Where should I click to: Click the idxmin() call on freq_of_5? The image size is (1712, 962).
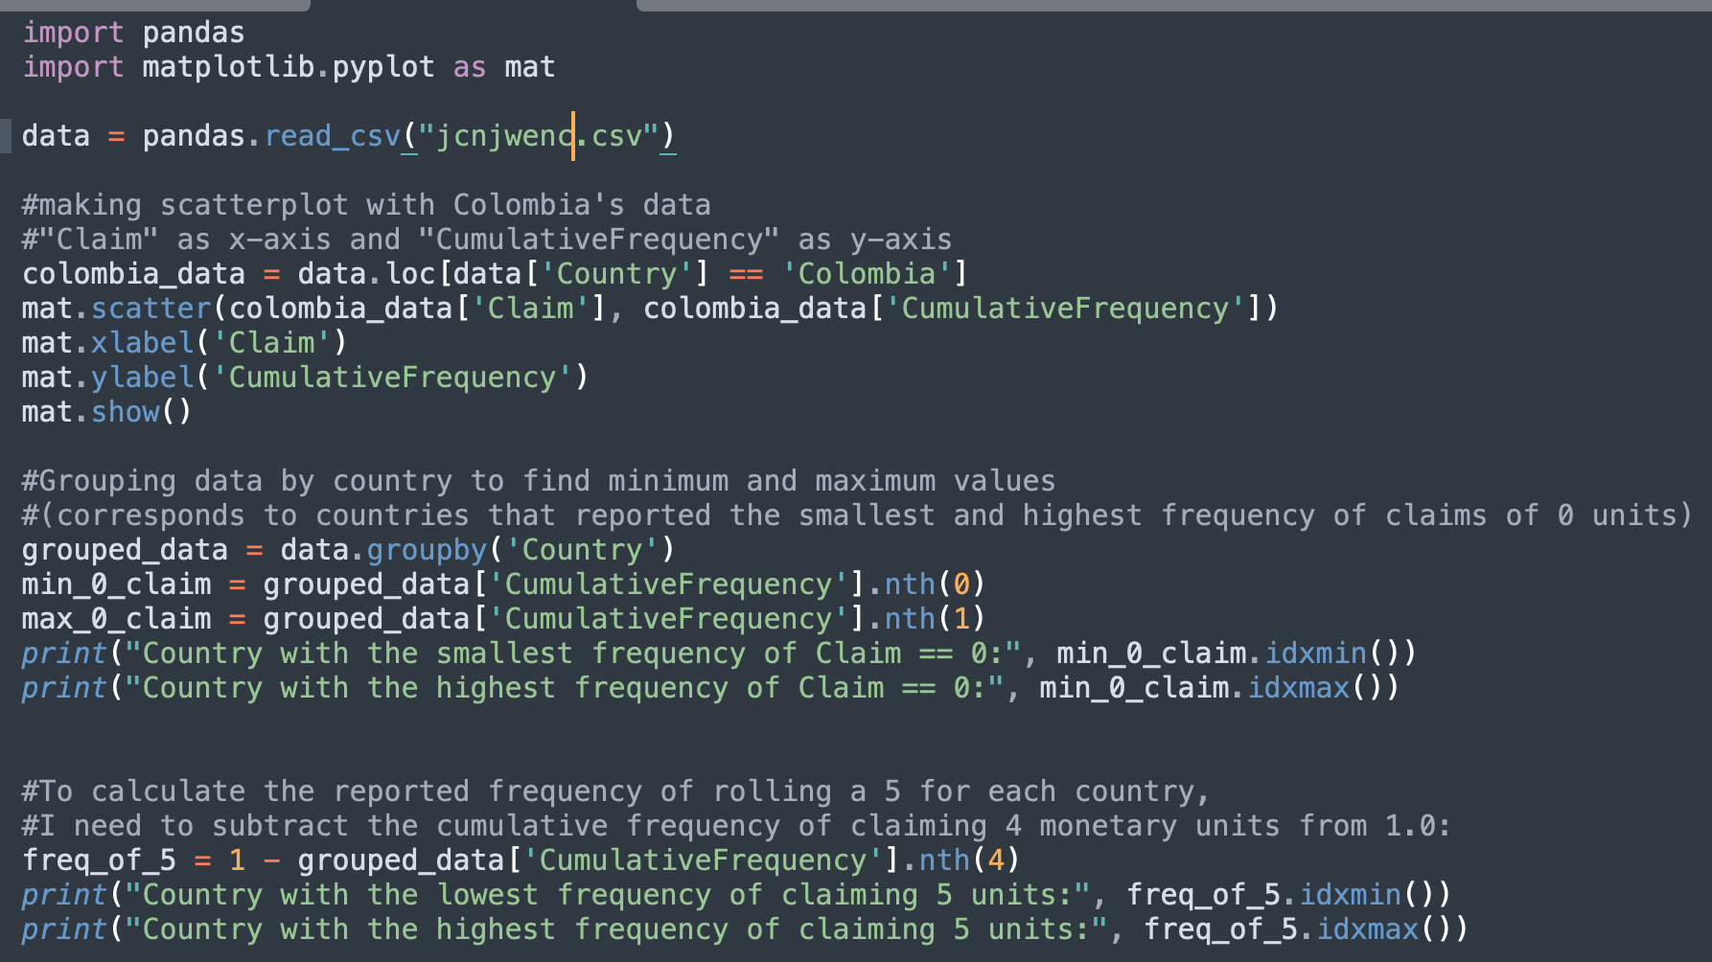pos(1350,894)
